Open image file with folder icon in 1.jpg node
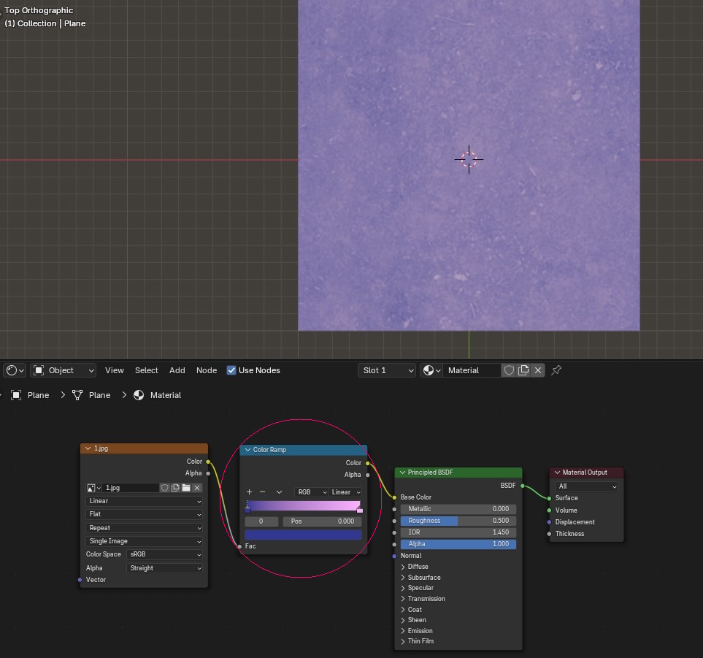This screenshot has width=703, height=658. pos(186,488)
